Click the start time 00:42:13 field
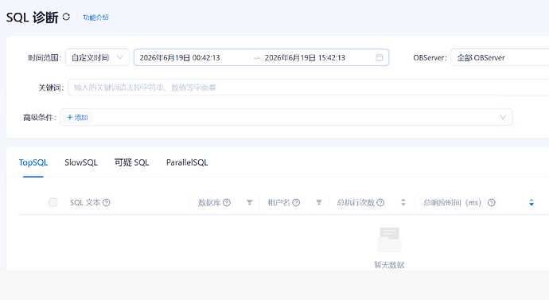This screenshot has height=300, width=549. tap(180, 58)
